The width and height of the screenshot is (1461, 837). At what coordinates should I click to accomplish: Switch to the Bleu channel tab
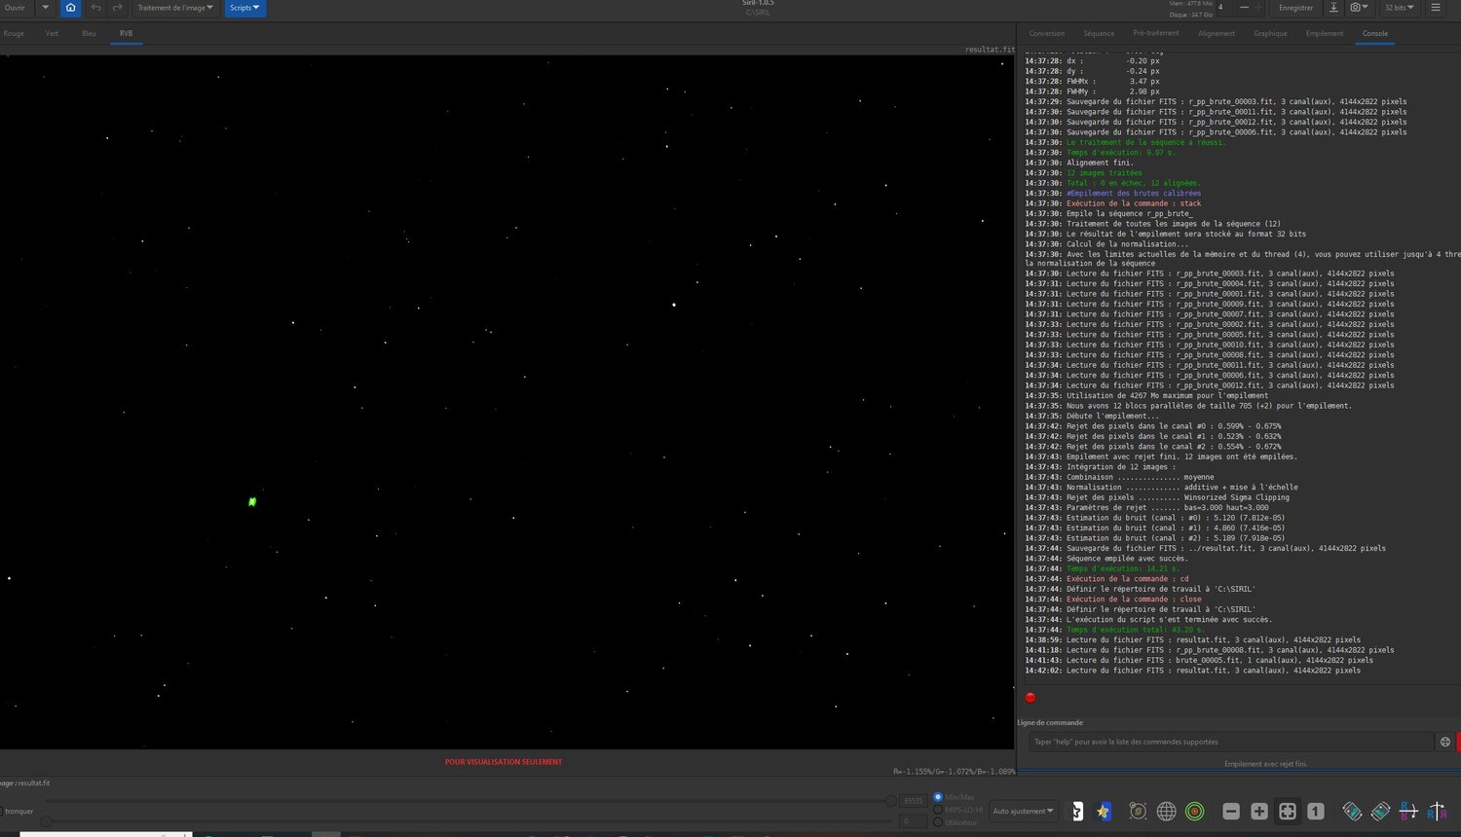89,34
